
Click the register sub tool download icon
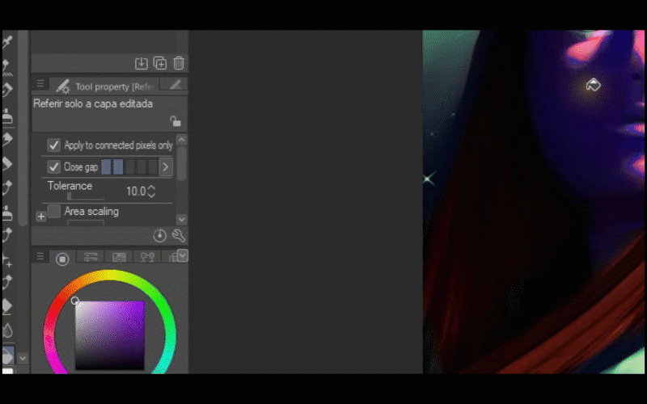click(141, 64)
